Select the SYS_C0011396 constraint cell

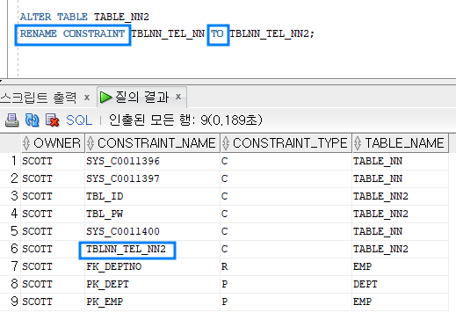pyautogui.click(x=153, y=161)
